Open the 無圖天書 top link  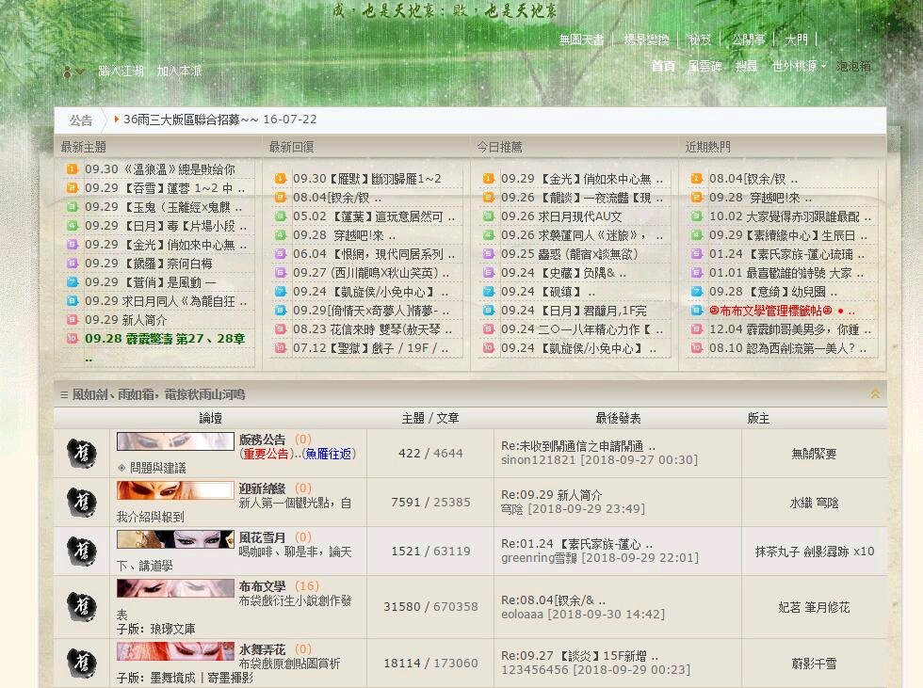pyautogui.click(x=581, y=40)
